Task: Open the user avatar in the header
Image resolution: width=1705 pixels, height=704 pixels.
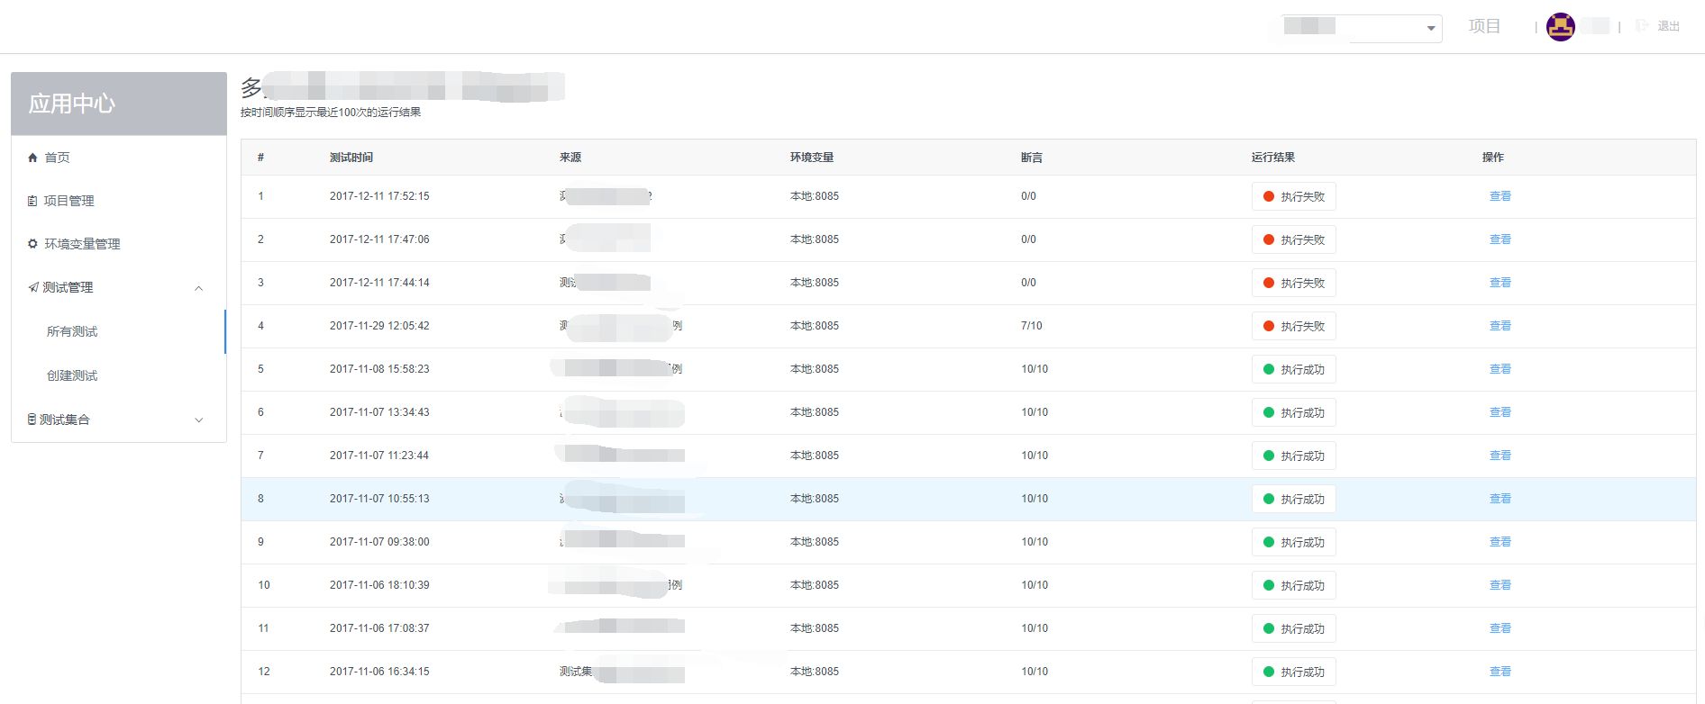Action: [x=1561, y=27]
